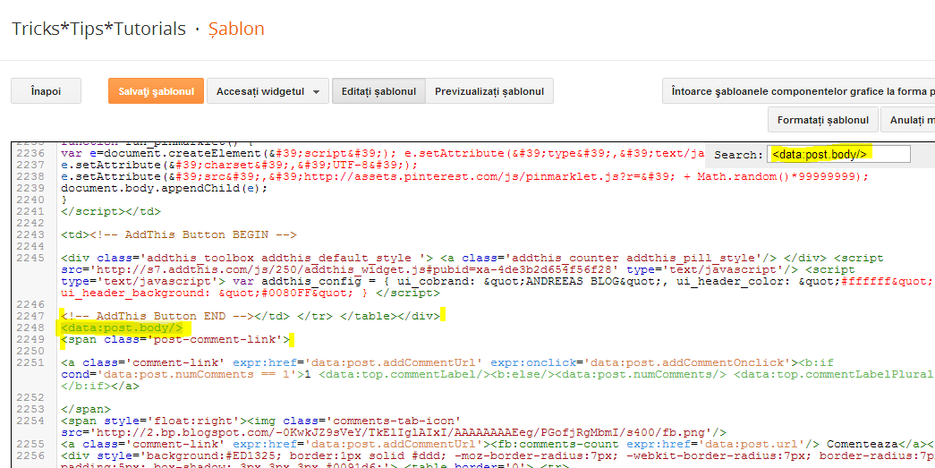Click line number 2254 in the gutter

30,421
